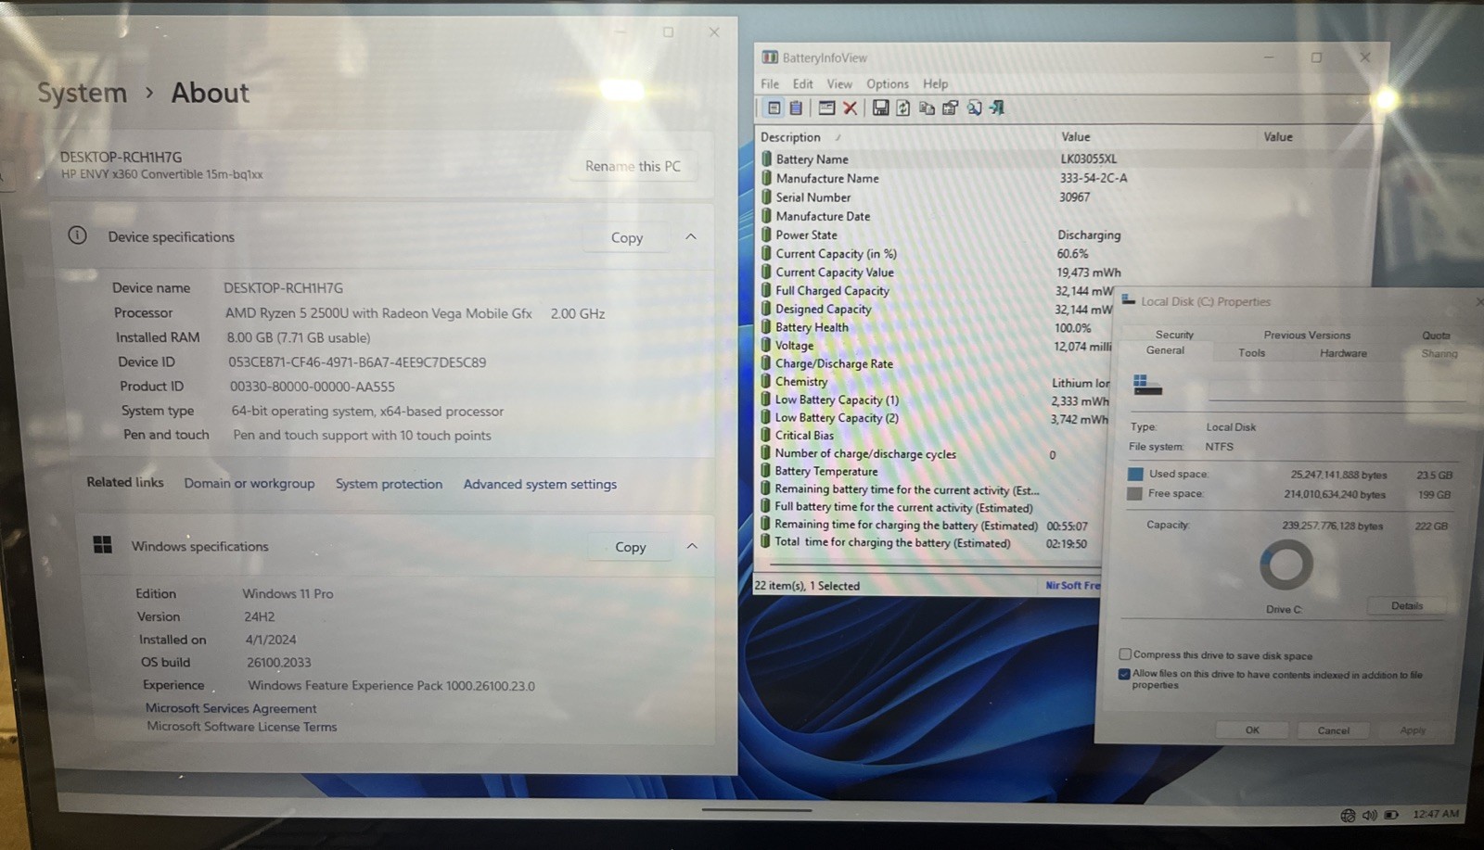Screen dimensions: 1484x850
Task: Click OK in Local Disk Properties
Action: tap(1252, 729)
